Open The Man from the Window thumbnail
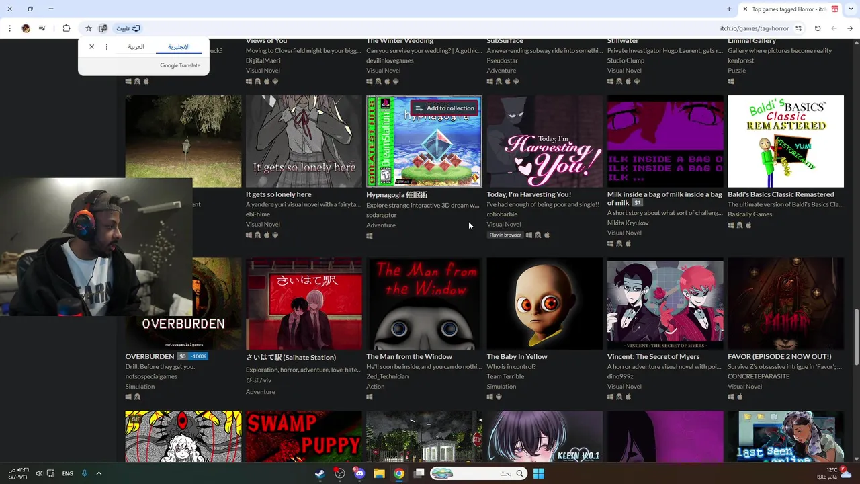 click(424, 303)
